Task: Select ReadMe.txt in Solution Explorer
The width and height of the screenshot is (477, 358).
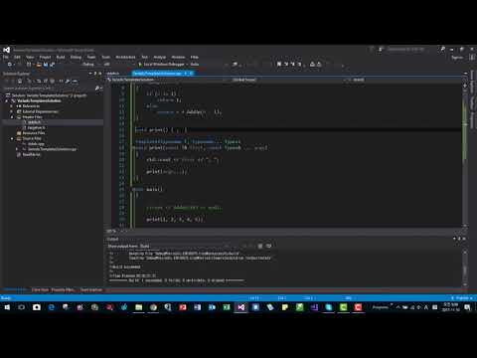Action: [x=31, y=154]
